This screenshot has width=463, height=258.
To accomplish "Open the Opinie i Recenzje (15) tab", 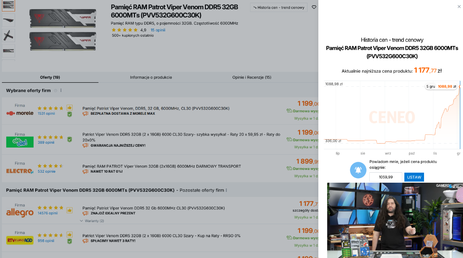I will [x=252, y=77].
